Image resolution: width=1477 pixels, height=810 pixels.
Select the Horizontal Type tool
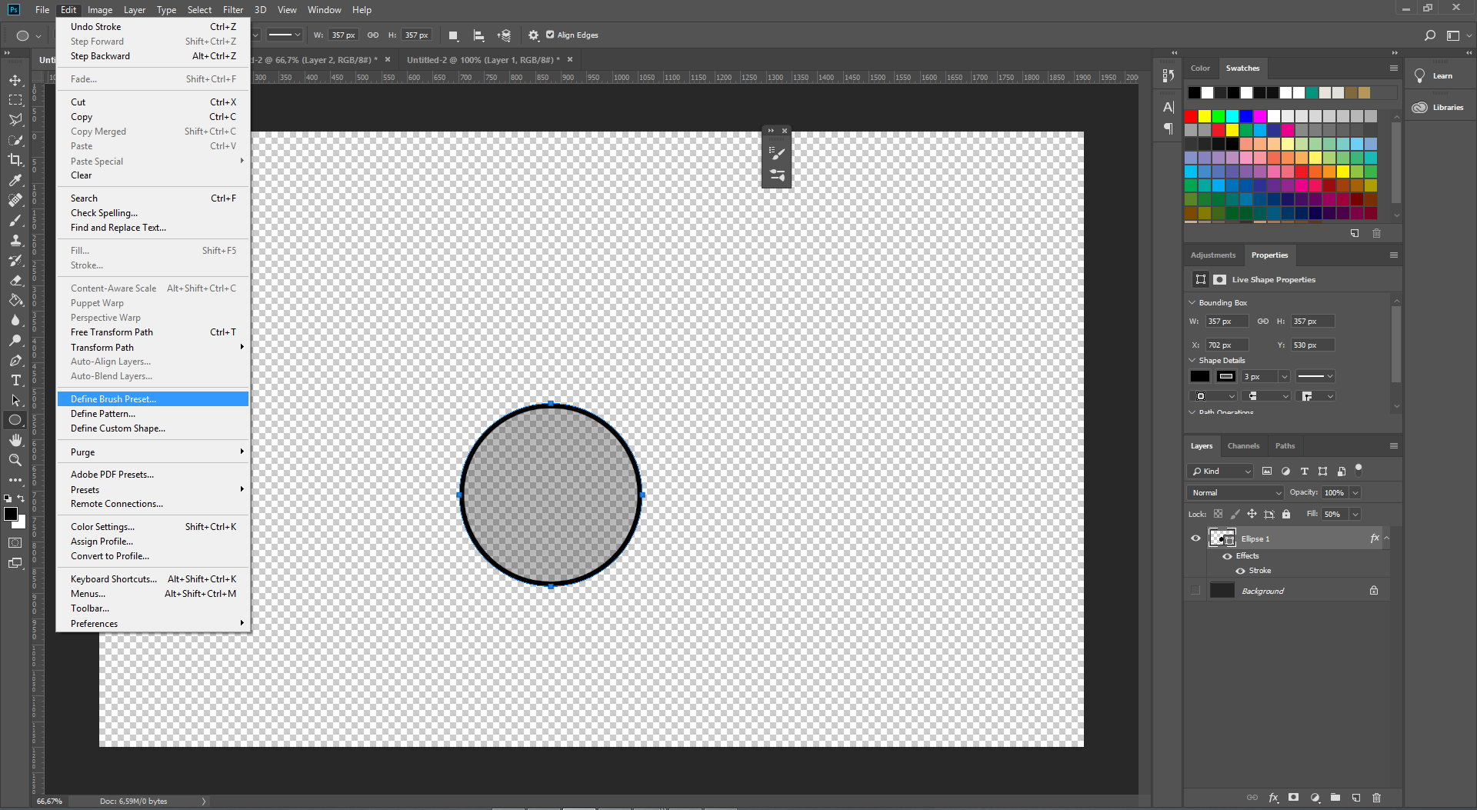coord(15,381)
